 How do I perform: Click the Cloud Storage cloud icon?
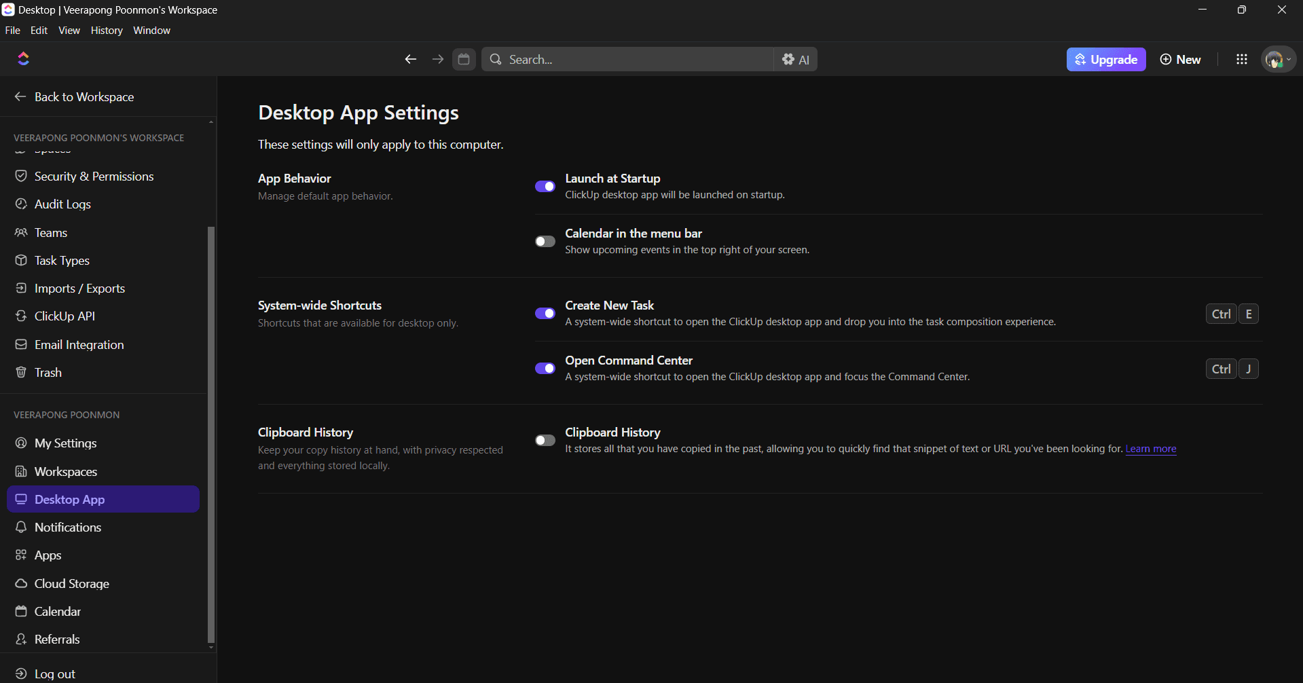point(21,583)
